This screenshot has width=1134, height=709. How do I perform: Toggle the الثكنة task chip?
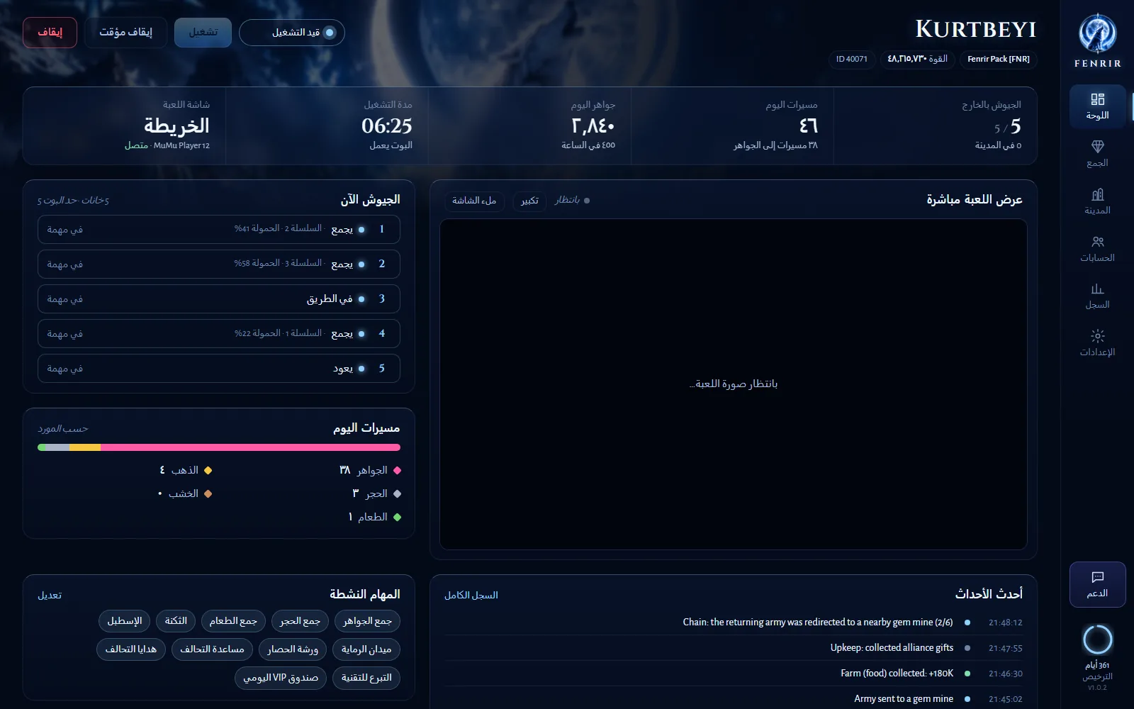coord(176,621)
